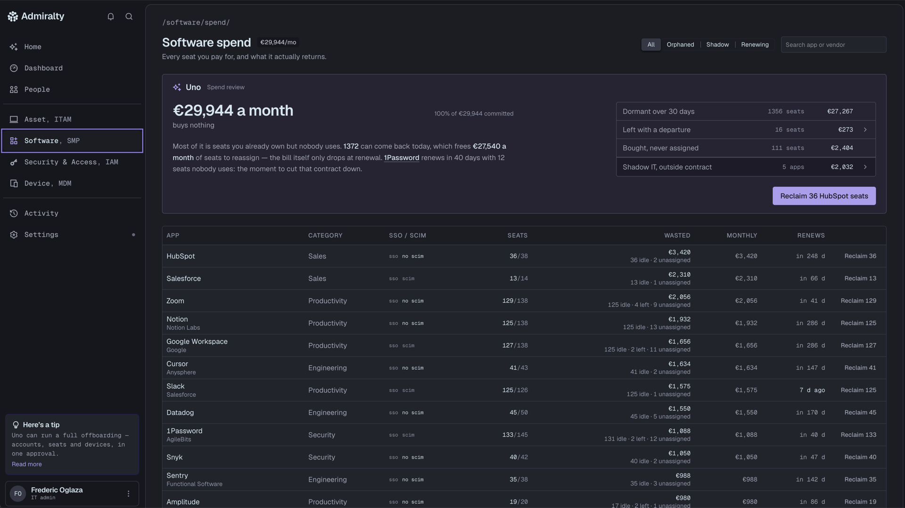The image size is (905, 508).
Task: Click the Home sparkle icon
Action: (x=14, y=47)
